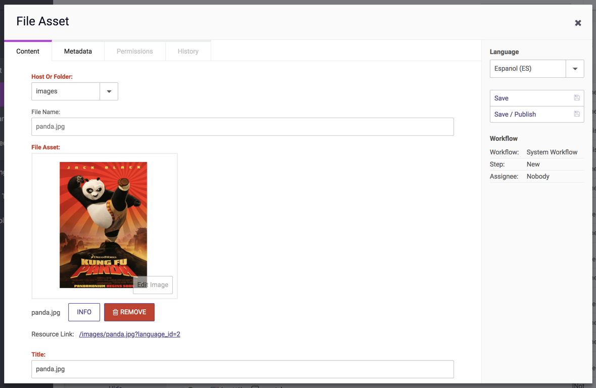The width and height of the screenshot is (596, 388).
Task: Switch to the History tab
Action: pos(188,51)
